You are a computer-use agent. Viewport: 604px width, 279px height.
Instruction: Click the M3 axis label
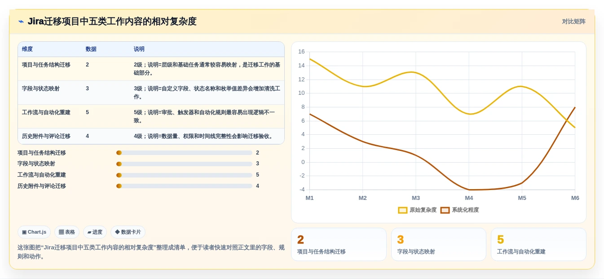tap(416, 198)
